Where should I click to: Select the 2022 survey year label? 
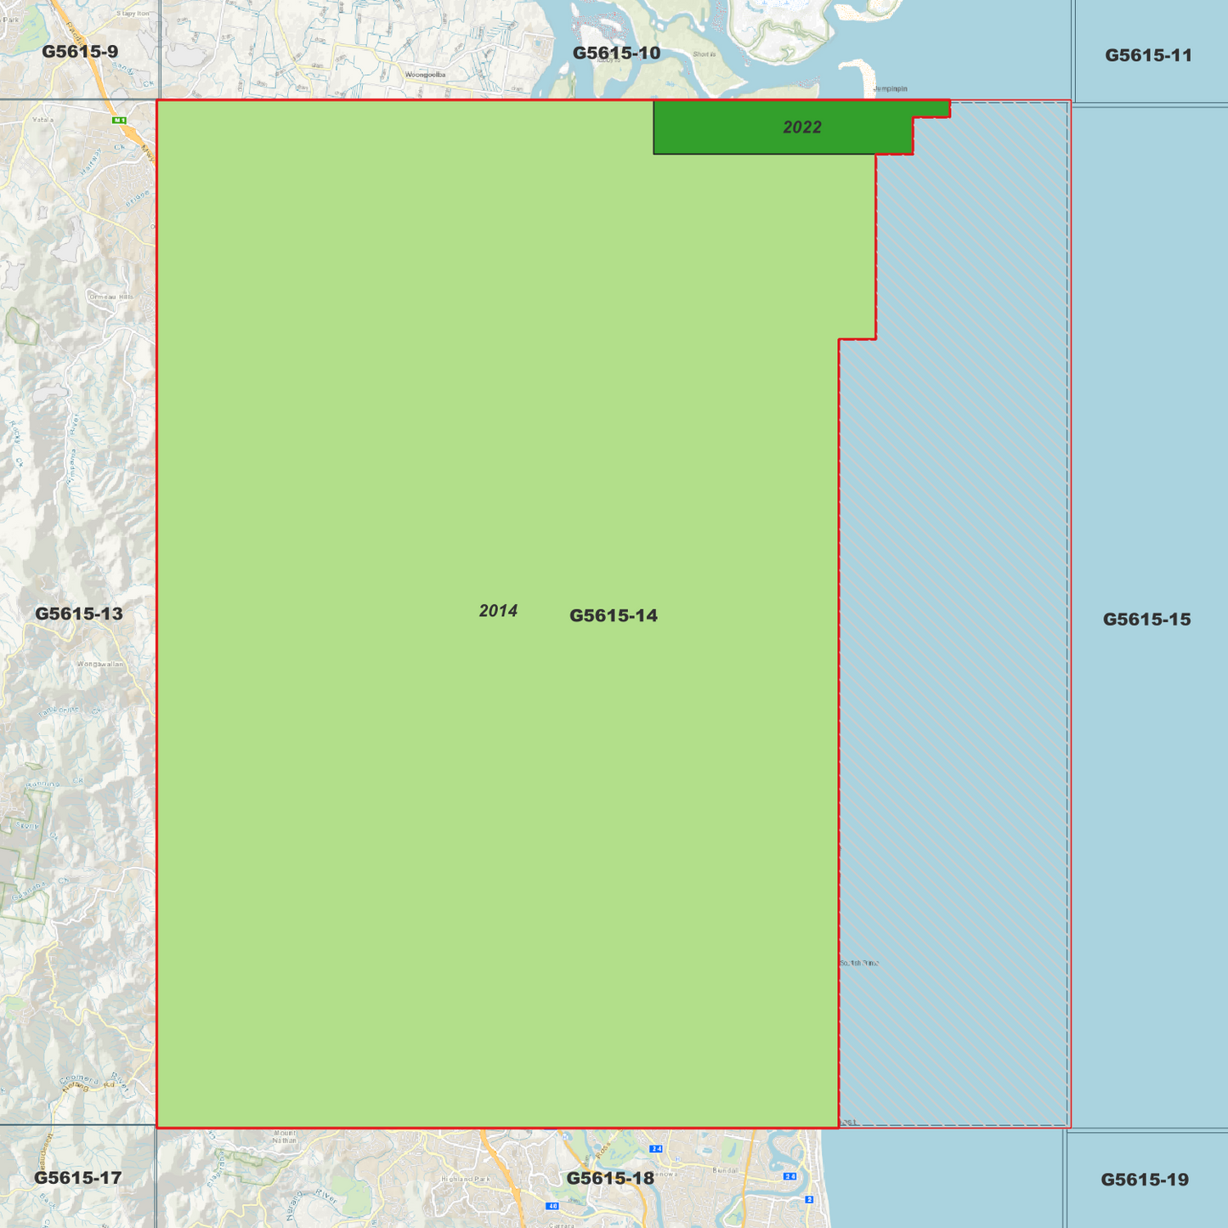click(x=802, y=128)
